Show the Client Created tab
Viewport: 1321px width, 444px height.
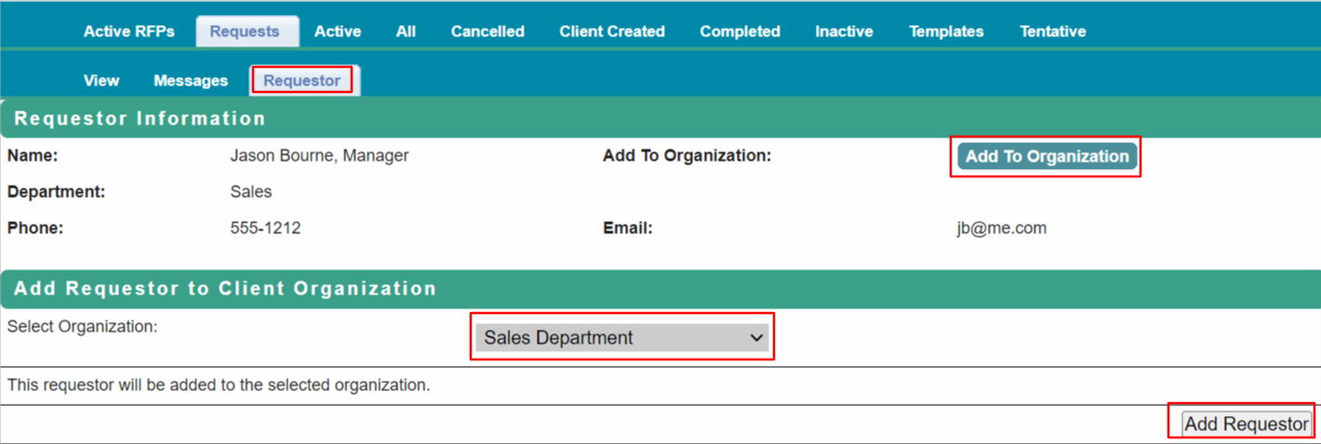click(612, 32)
